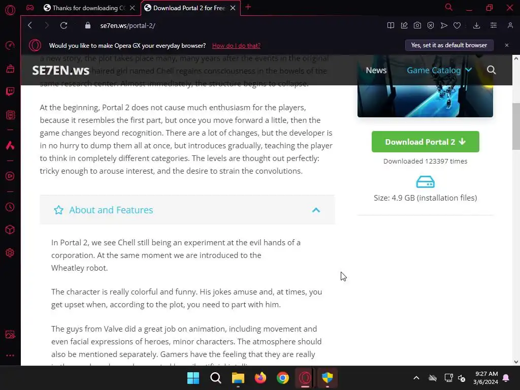Open GX Control speedometer sidebar icon
Image resolution: width=520 pixels, height=390 pixels.
10,45
